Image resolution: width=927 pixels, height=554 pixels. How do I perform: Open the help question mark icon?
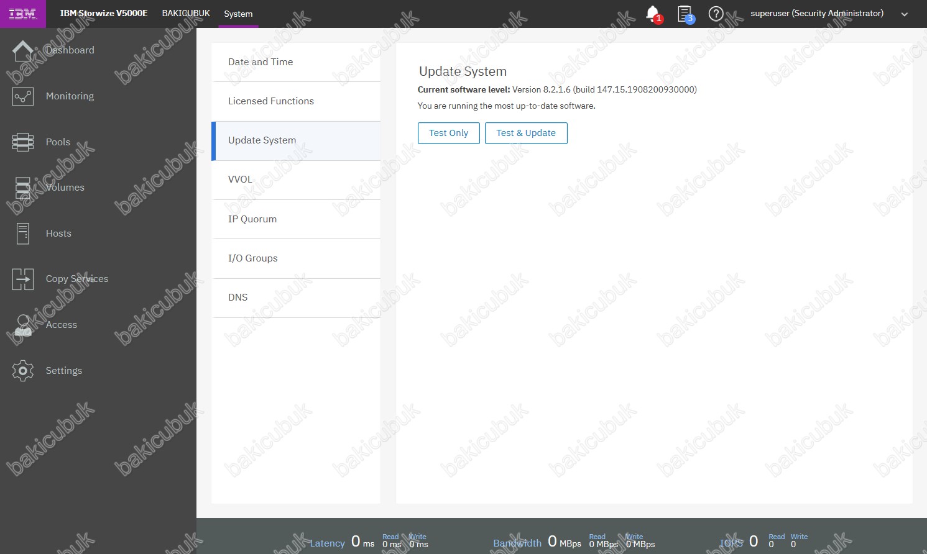tap(716, 14)
